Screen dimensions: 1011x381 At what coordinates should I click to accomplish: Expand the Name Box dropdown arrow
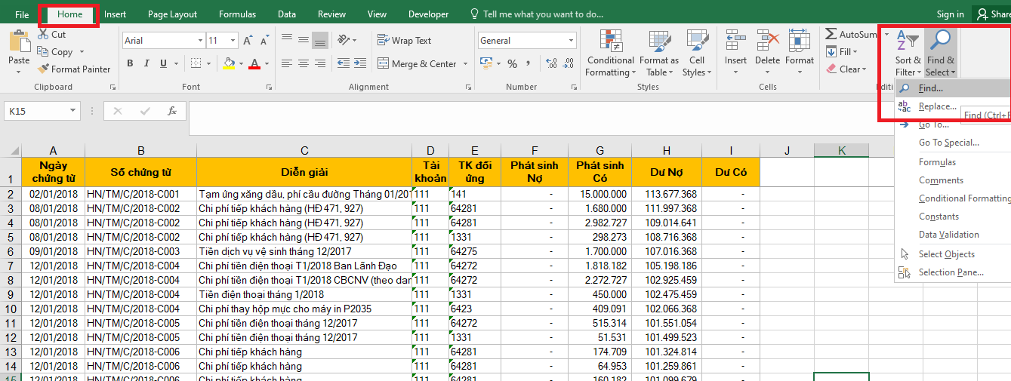coord(73,112)
